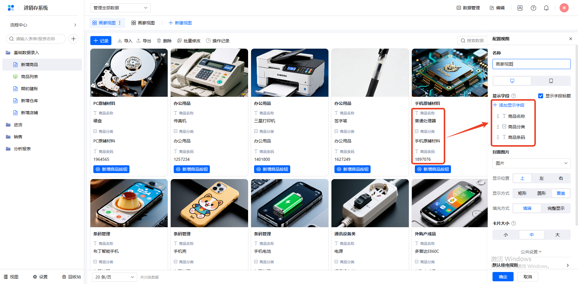
Task: Open 商品列表 in the sidebar
Action: pos(30,77)
